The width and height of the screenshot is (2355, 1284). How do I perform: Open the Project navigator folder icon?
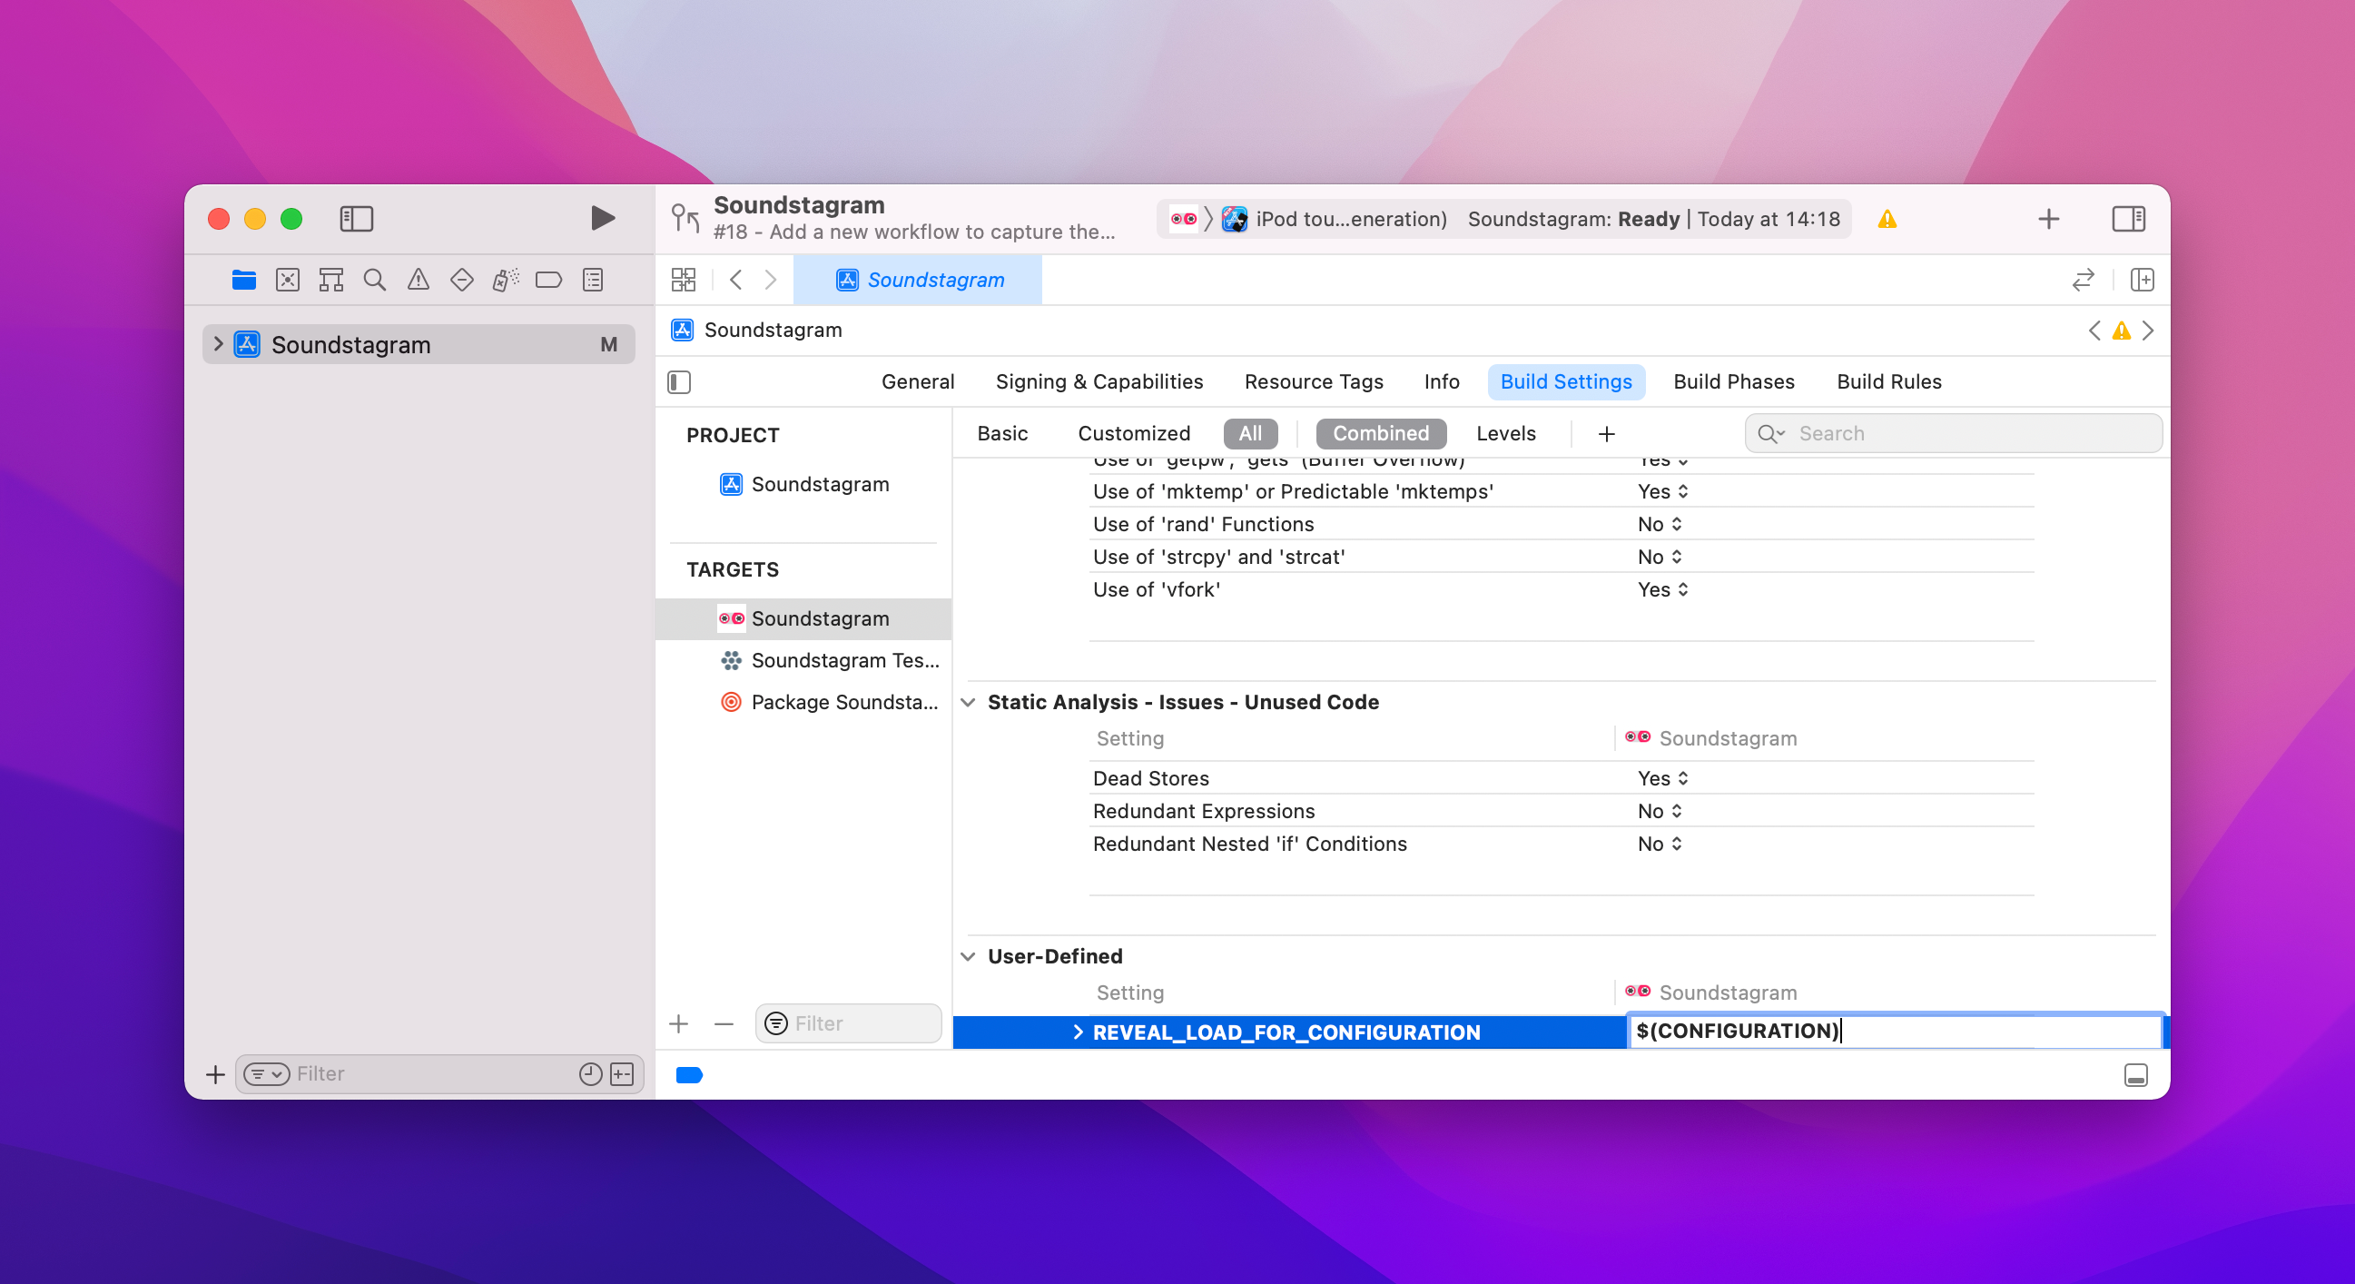(244, 280)
